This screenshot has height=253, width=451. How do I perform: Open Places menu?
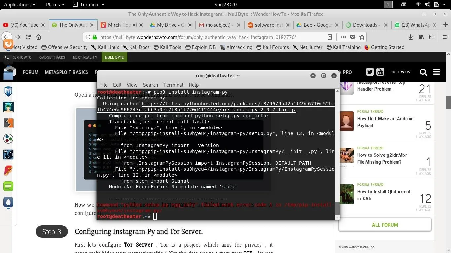[55, 4]
